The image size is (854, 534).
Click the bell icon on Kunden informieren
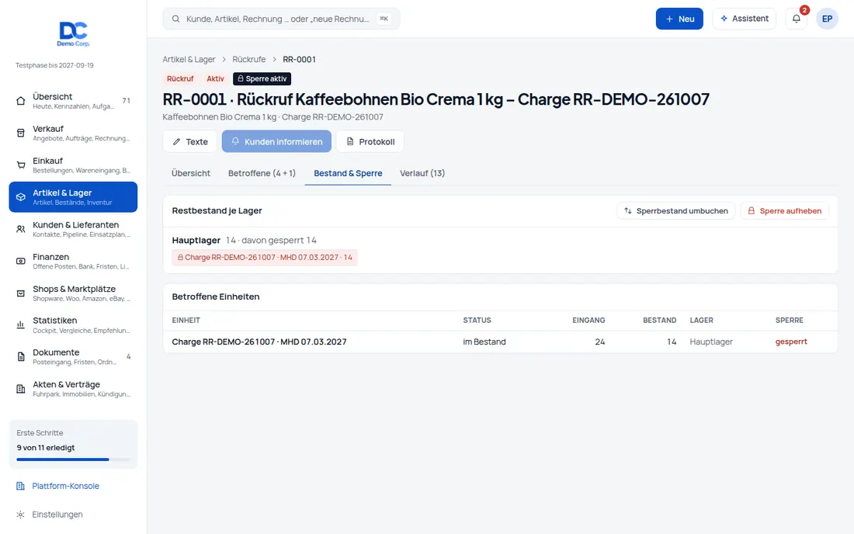click(x=235, y=141)
